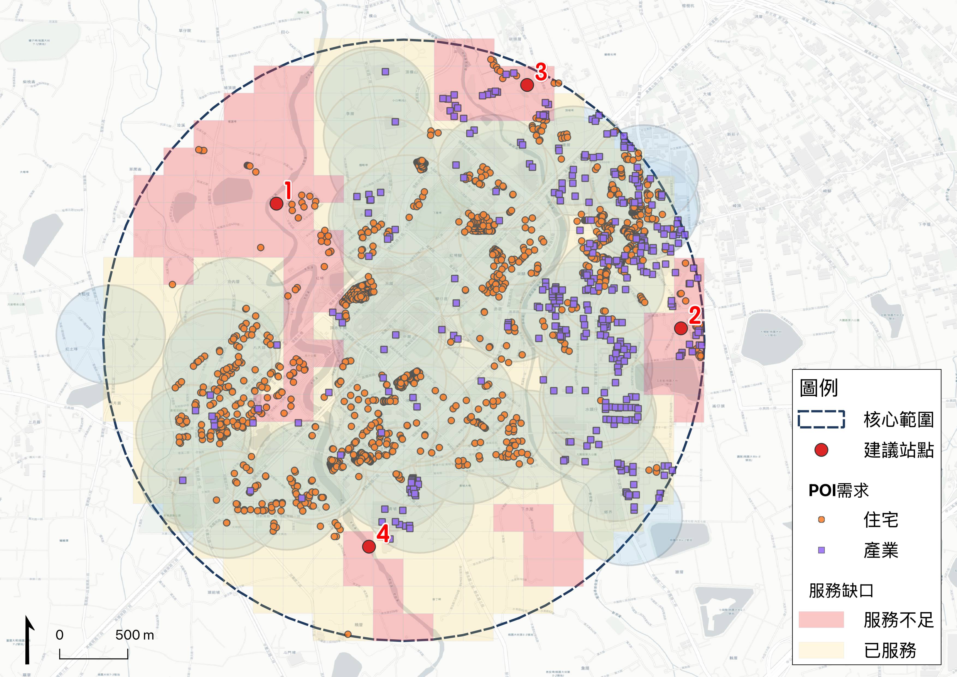Click the pink 服務不足 legend swatch
Viewport: 957px width, 677px height.
(x=821, y=619)
